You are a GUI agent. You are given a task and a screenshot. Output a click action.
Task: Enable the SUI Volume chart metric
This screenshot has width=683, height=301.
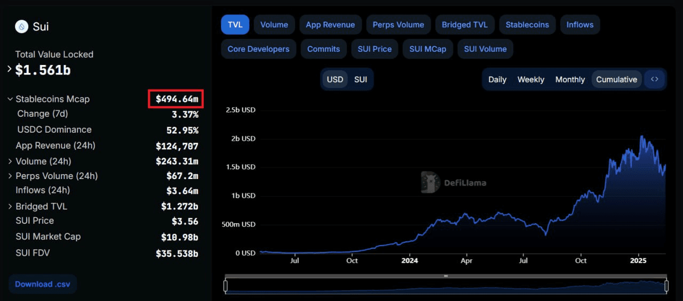pos(485,49)
